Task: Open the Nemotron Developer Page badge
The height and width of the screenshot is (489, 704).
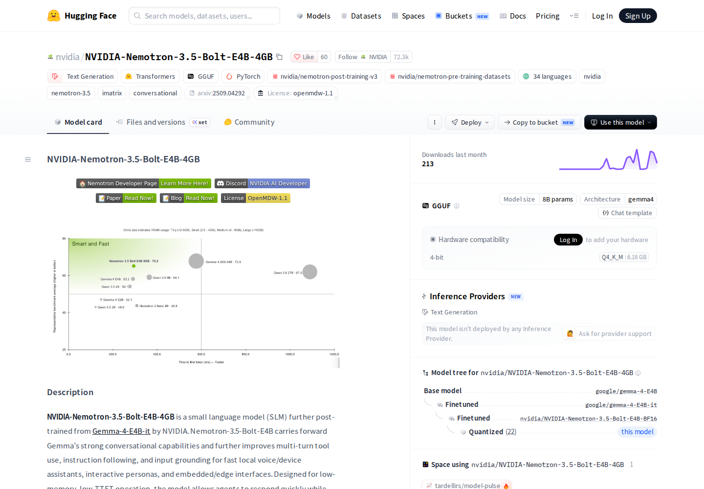Action: point(144,183)
